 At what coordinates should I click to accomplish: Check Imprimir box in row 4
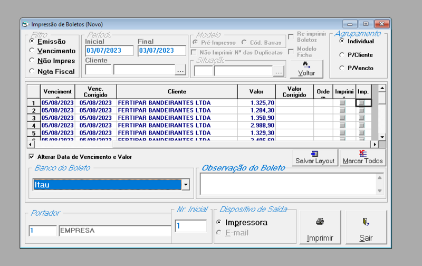[x=342, y=126]
